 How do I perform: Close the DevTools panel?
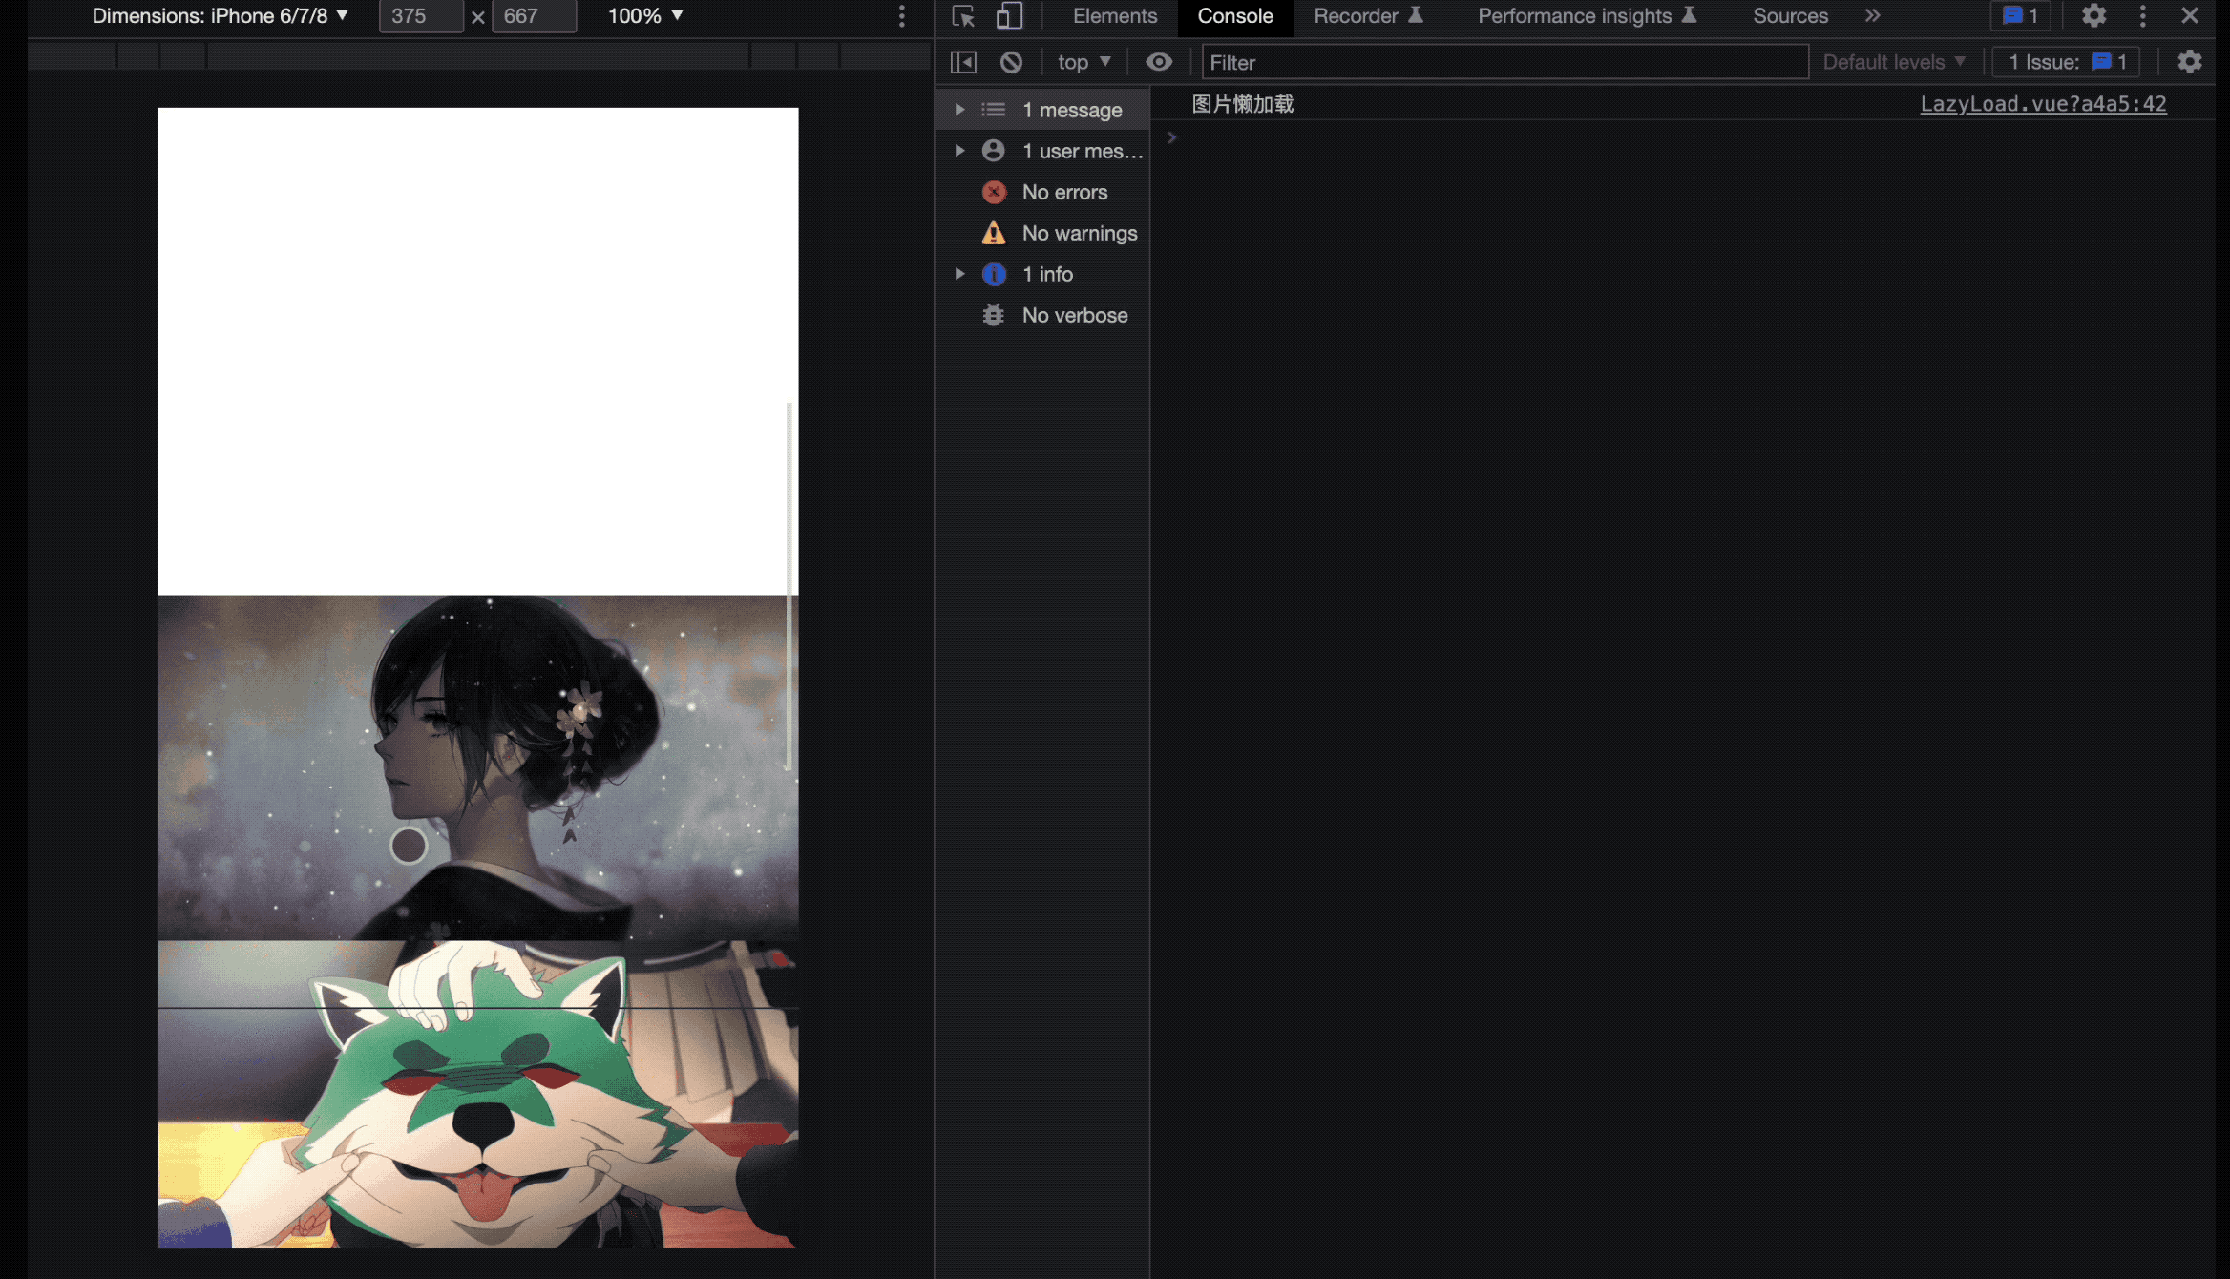click(x=2190, y=16)
